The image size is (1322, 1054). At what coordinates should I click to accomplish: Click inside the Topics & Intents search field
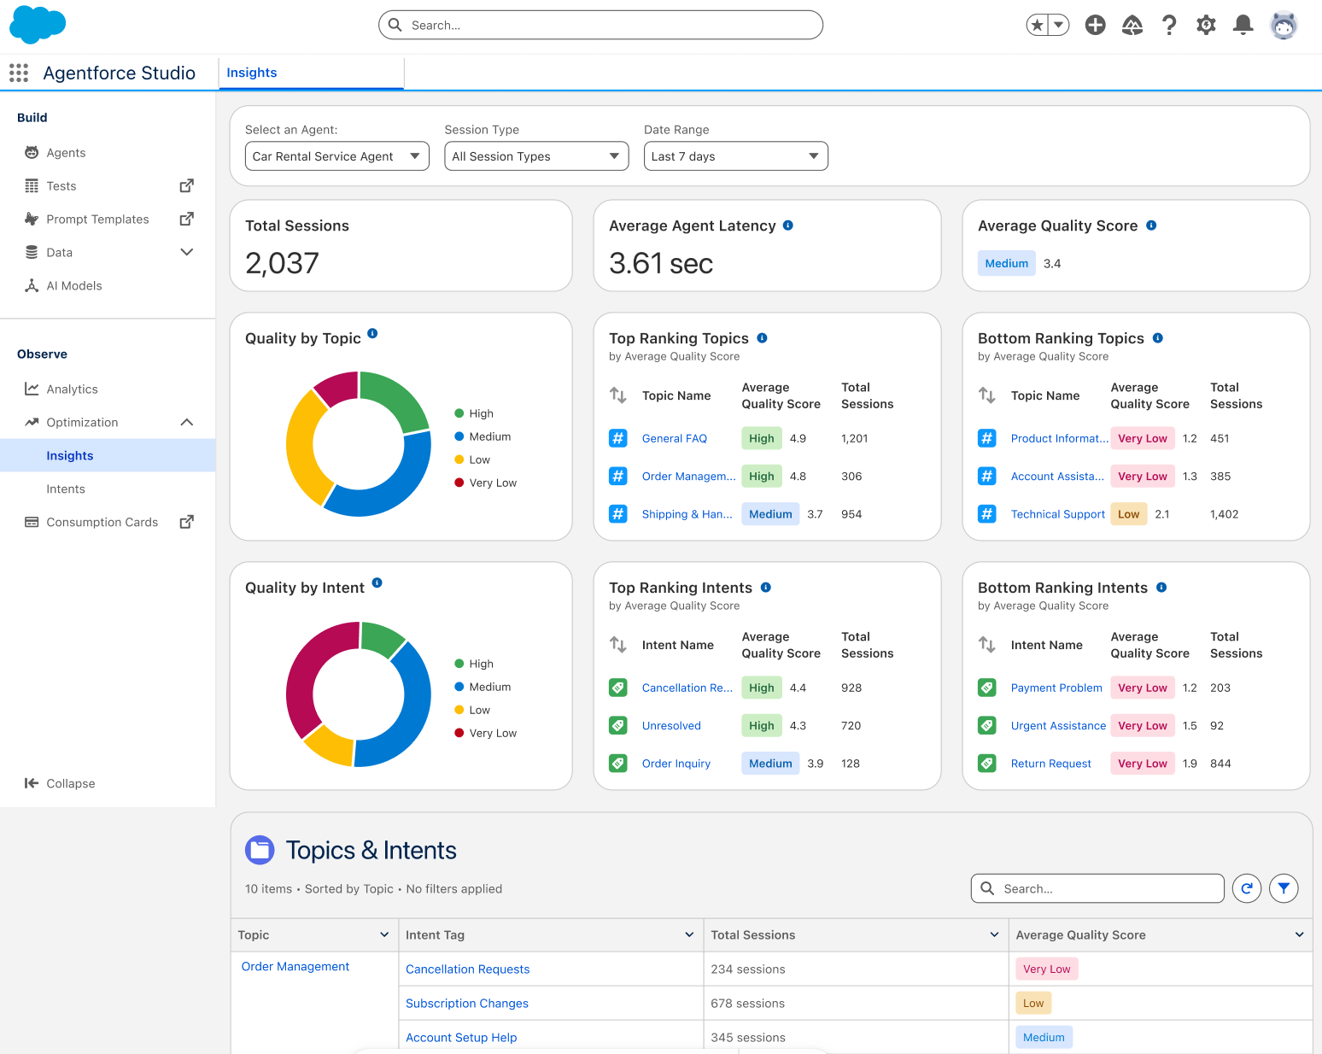tap(1097, 888)
